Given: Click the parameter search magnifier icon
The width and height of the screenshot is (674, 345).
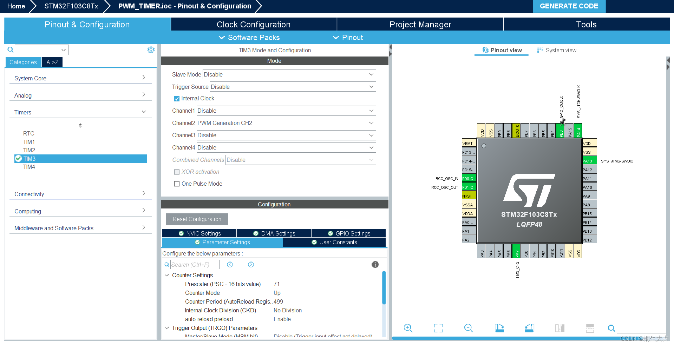Looking at the screenshot, I should 167,265.
